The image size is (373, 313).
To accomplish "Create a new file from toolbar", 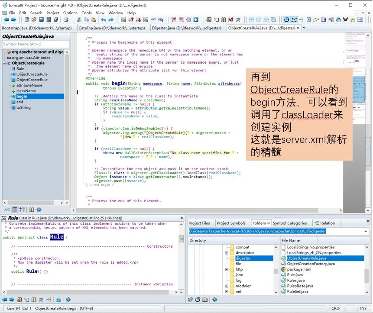I will (x=27, y=19).
